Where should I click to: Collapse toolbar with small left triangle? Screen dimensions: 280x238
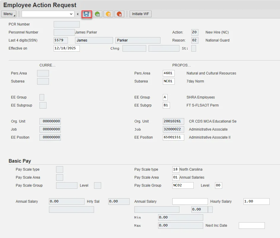tap(77, 14)
